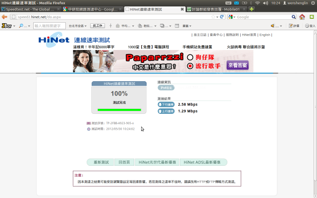Open the 台北市全區 region dropdown
Image resolution: width=317 pixels, height=198 pixels.
pos(78,26)
